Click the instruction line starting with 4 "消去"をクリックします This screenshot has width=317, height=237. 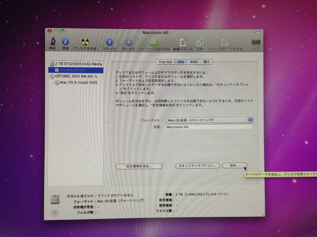tap(136, 93)
